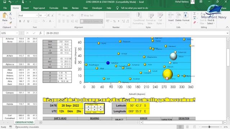Toggle Italic formatting

(24, 21)
